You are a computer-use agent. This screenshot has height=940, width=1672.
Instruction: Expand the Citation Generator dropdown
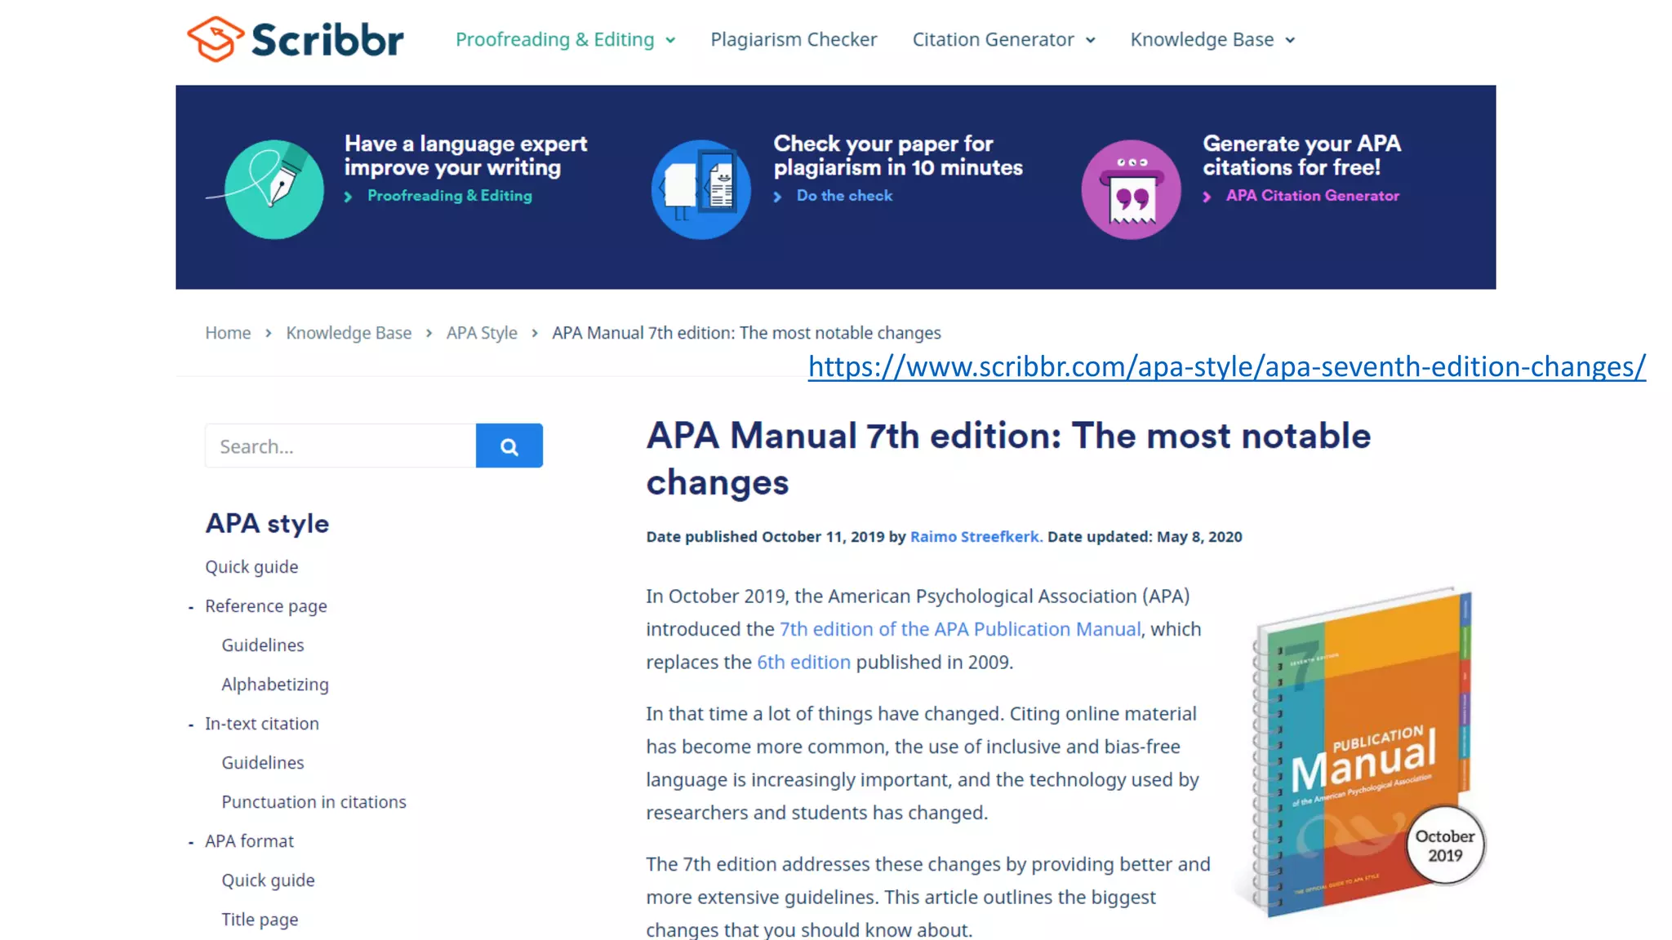(x=1003, y=39)
